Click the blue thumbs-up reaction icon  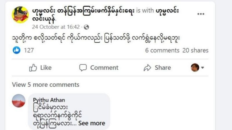click(17, 50)
